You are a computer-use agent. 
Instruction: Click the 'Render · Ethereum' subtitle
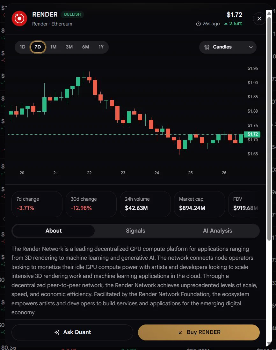point(52,24)
